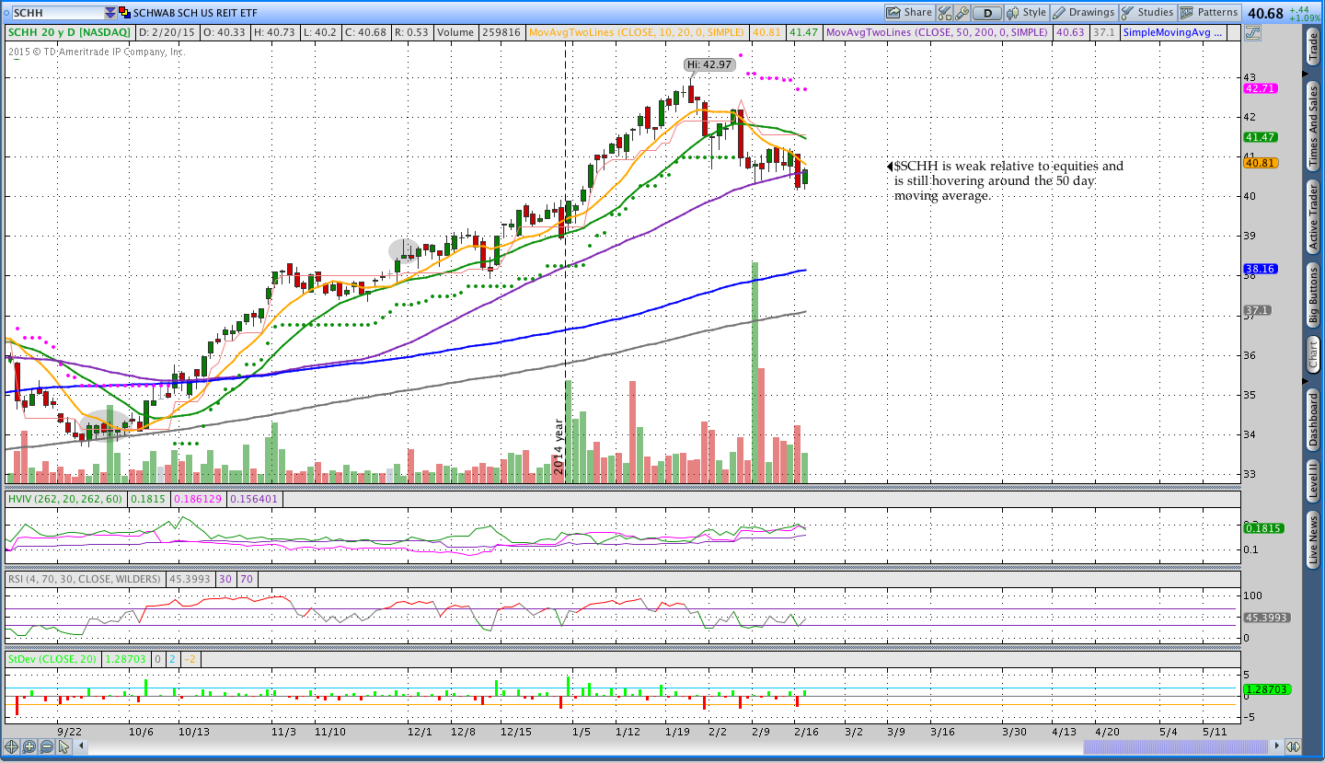Click the SCHH 20 y D [NASDAQ] label

pos(71,32)
